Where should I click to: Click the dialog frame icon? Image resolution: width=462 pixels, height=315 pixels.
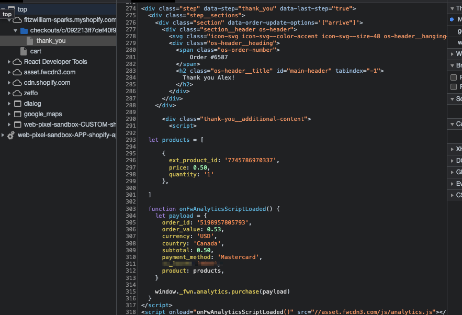click(x=17, y=104)
